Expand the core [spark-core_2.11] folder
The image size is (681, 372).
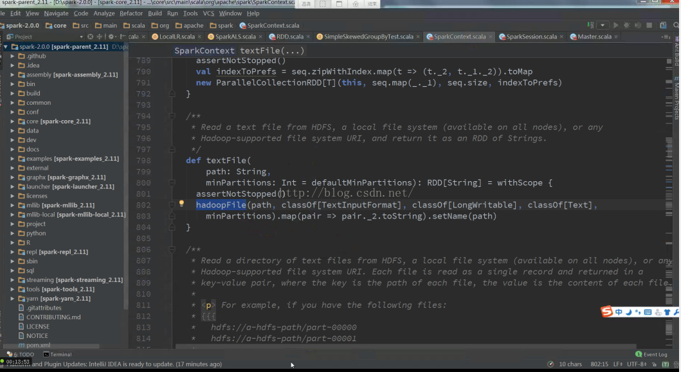tap(12, 121)
